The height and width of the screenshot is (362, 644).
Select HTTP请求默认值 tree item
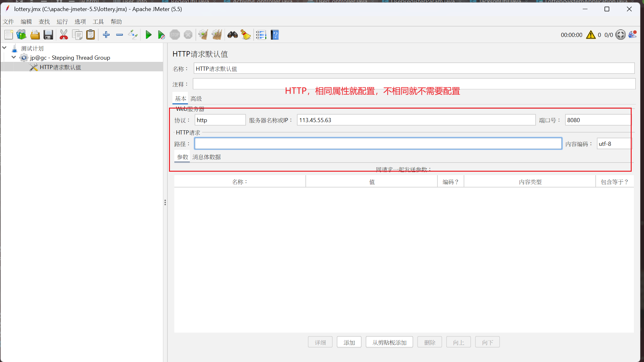(x=60, y=67)
